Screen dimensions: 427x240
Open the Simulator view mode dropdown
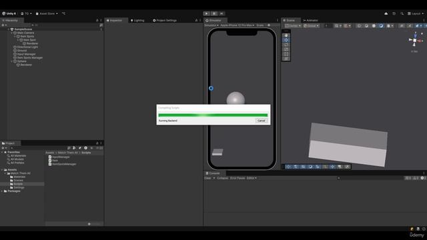point(211,25)
